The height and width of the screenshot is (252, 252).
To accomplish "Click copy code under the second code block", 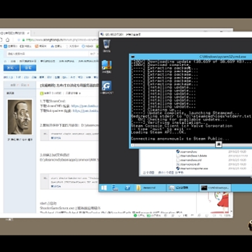I will click(56, 186).
